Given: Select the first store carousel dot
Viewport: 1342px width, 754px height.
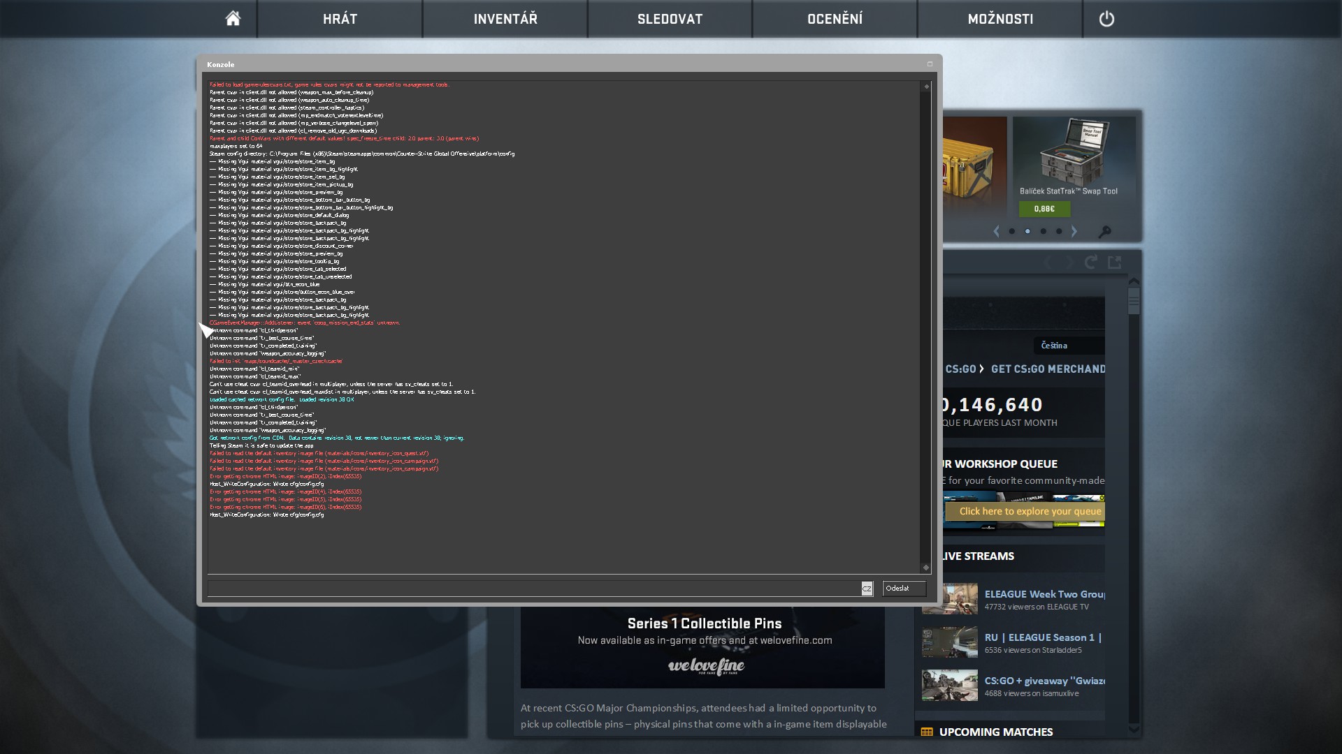Looking at the screenshot, I should click(x=1012, y=231).
